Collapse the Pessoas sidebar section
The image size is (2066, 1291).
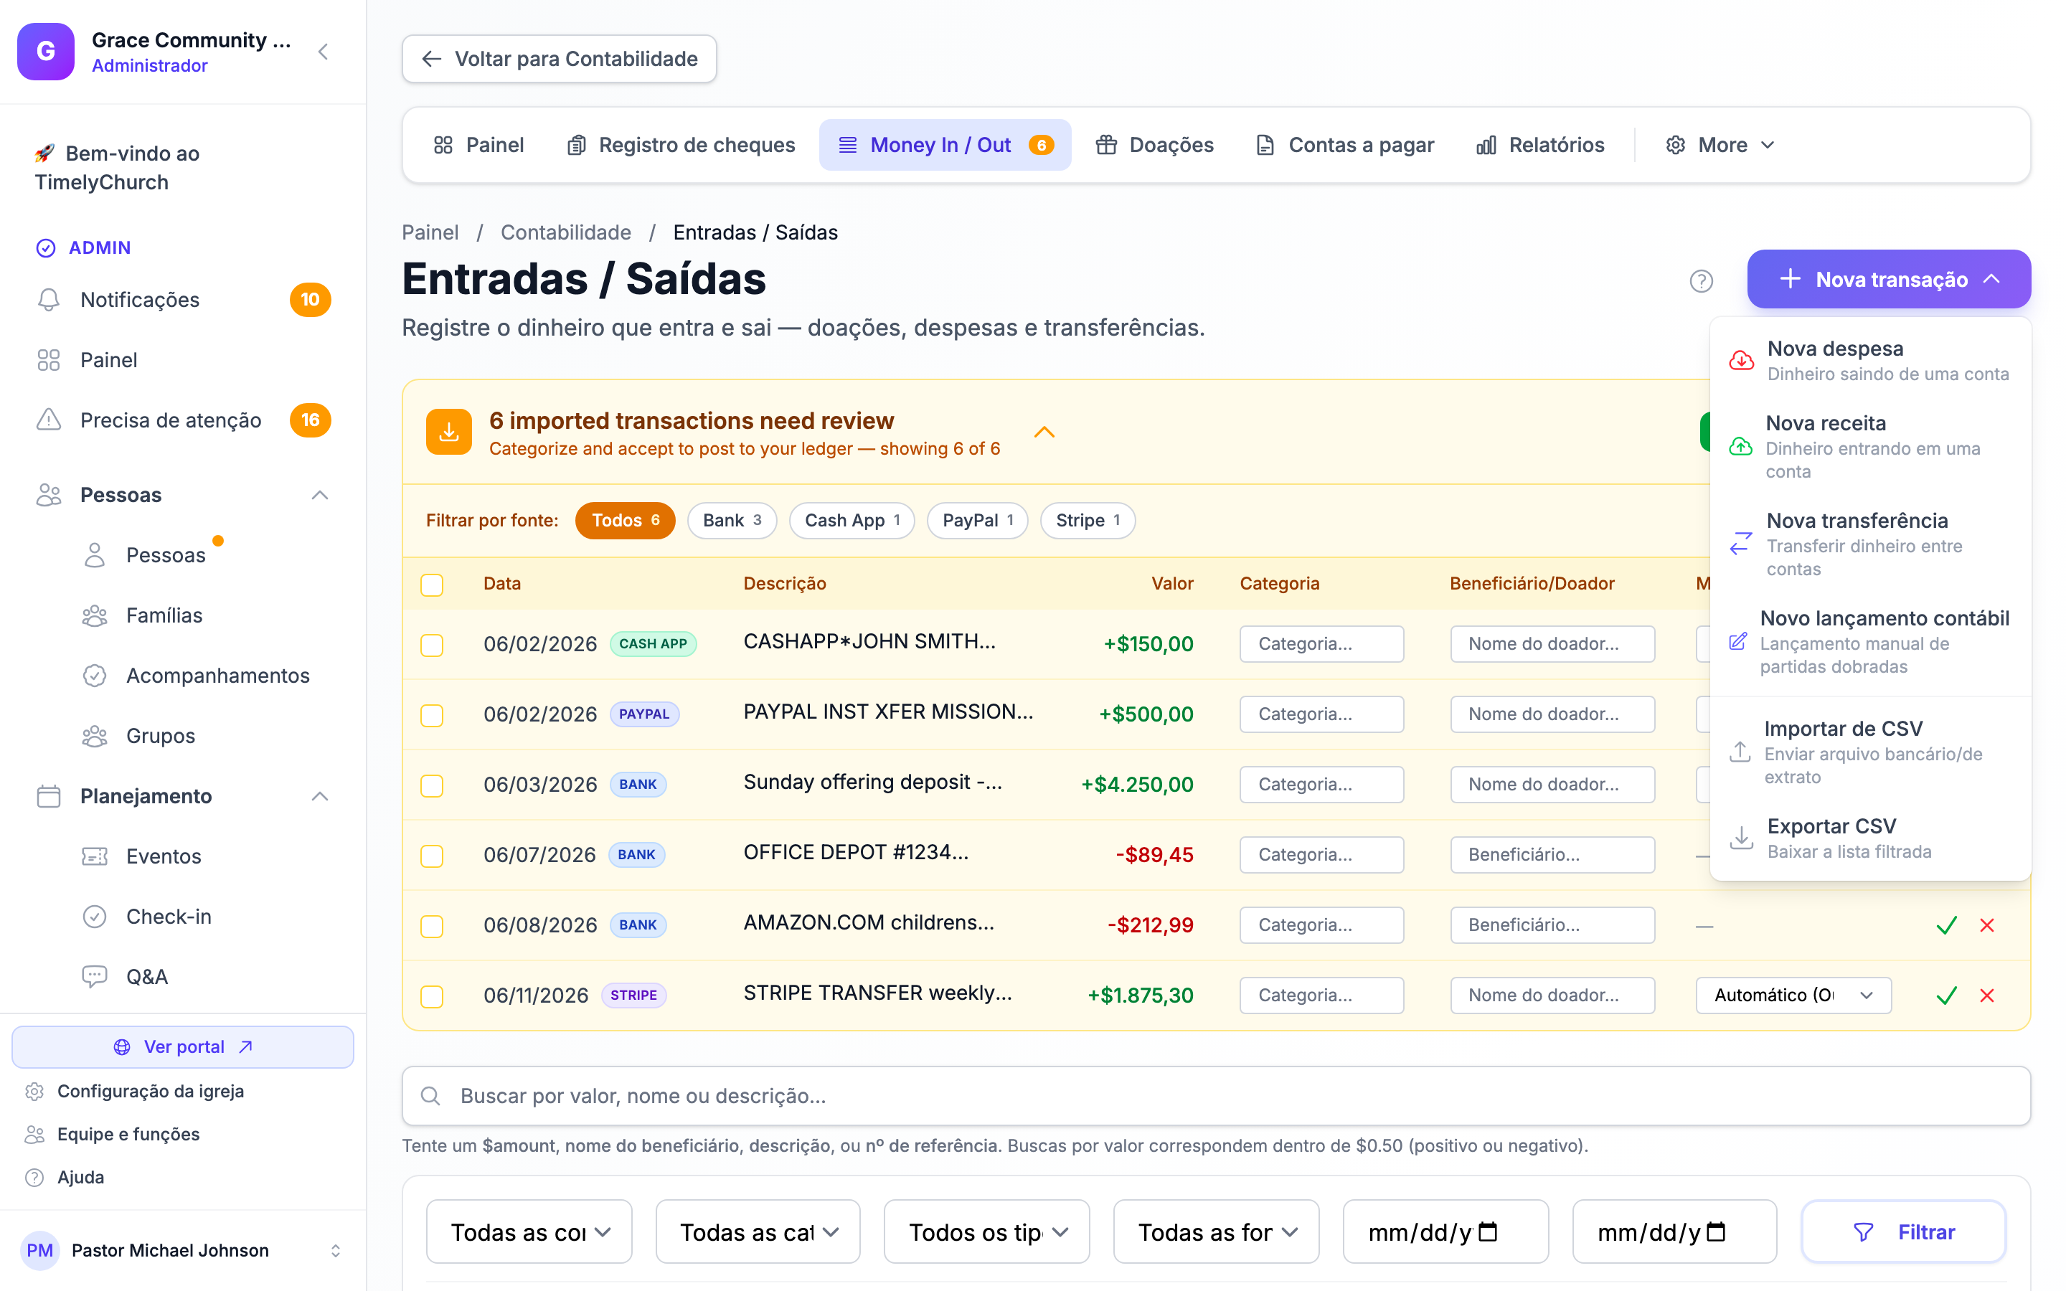[320, 495]
